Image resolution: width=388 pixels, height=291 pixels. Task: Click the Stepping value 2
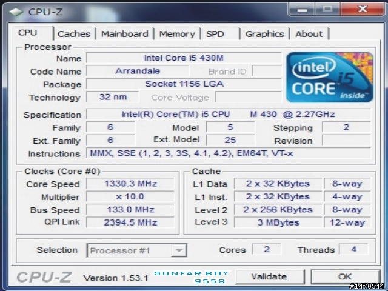(346, 127)
